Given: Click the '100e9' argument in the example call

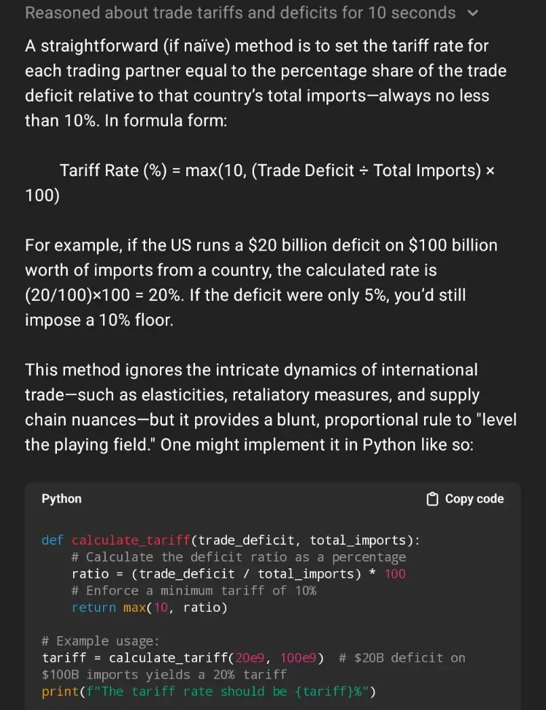Looking at the screenshot, I should click(x=298, y=657).
